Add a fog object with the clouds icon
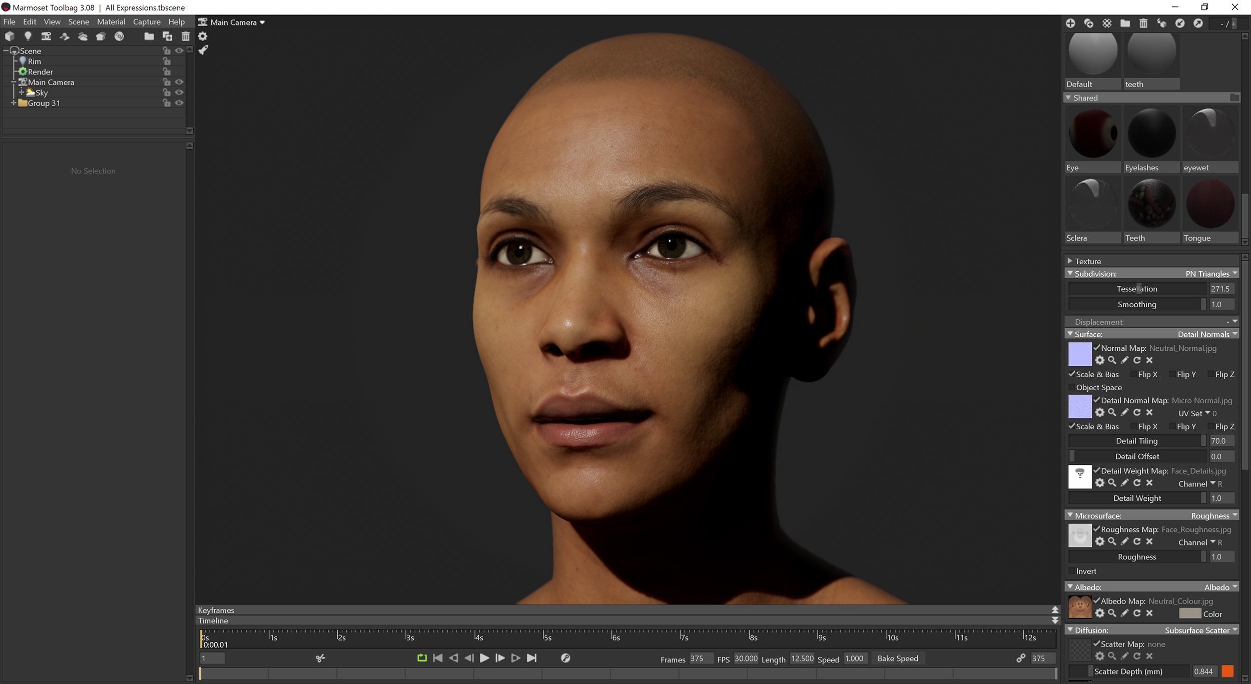Screen dimensions: 1251x684 point(83,36)
